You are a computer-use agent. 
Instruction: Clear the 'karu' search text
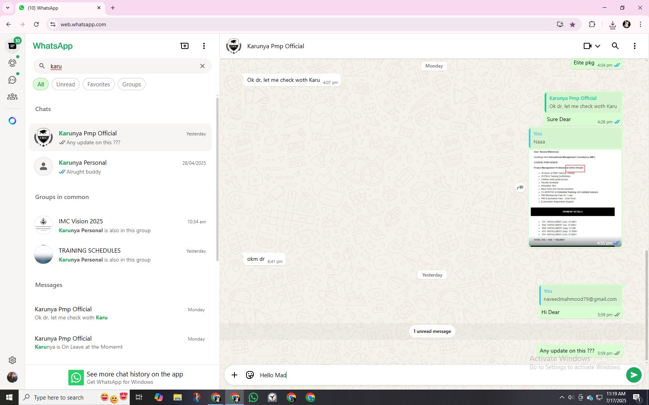(x=202, y=66)
